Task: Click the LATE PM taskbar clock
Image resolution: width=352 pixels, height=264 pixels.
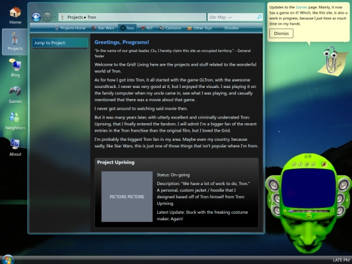Action: pyautogui.click(x=341, y=260)
